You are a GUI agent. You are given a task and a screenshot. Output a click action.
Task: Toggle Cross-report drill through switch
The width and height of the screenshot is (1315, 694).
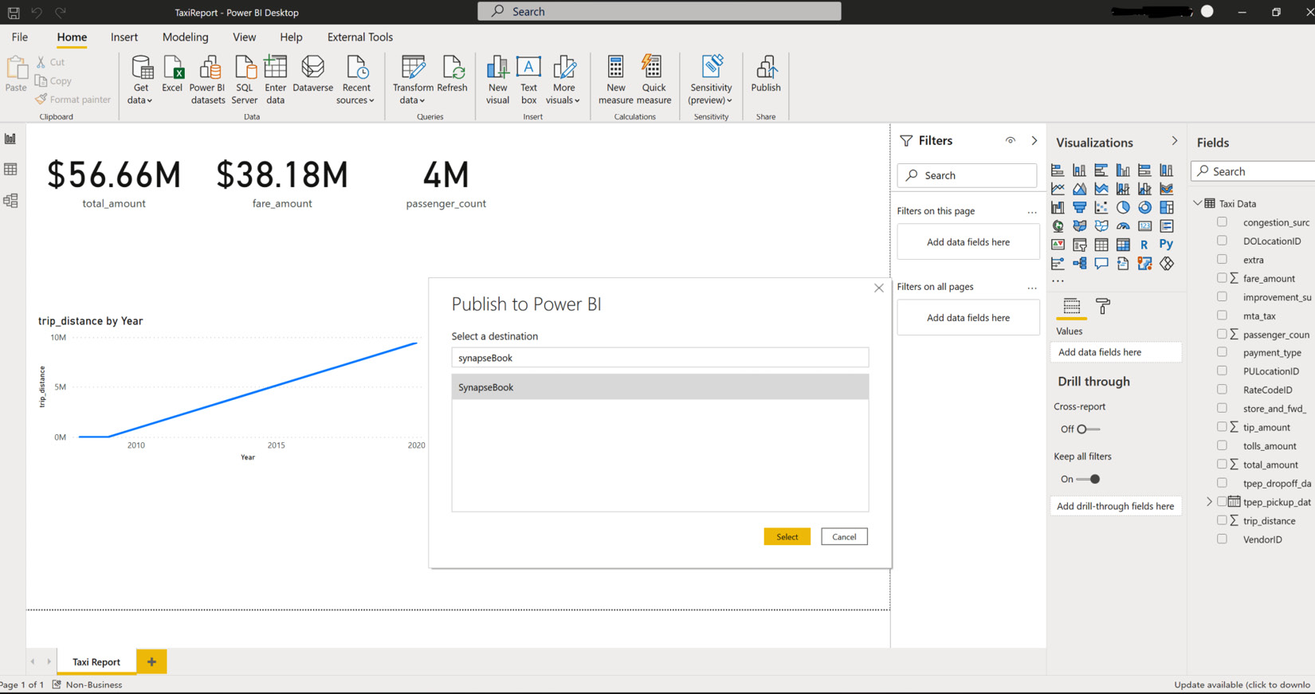(x=1088, y=429)
